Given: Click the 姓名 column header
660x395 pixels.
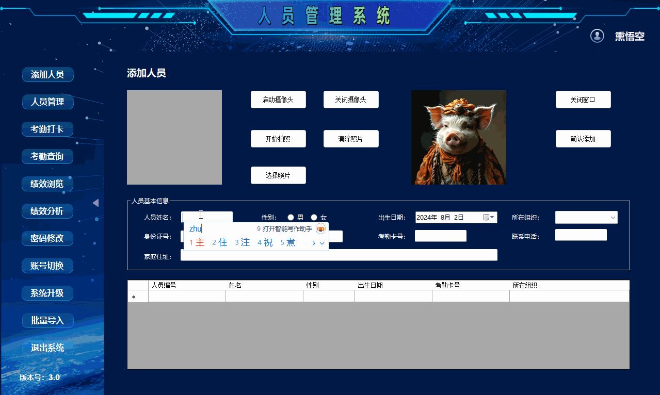Looking at the screenshot, I should coord(264,285).
